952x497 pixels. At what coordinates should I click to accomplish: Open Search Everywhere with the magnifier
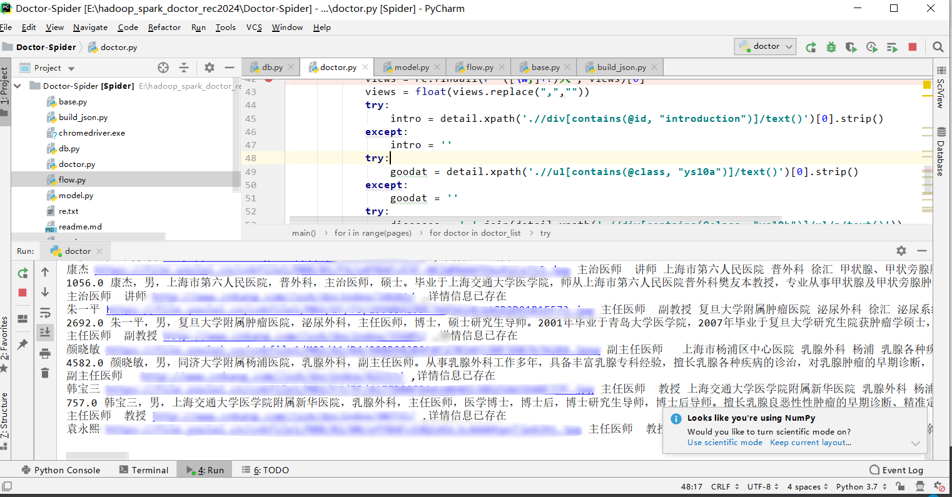coord(938,46)
